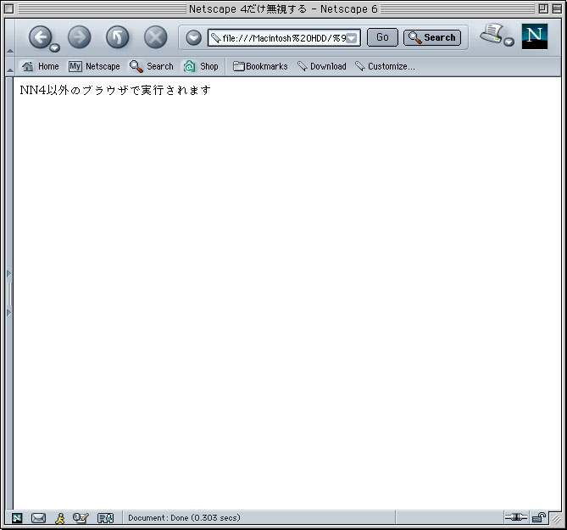
Task: Click the Forward arrow button
Action: click(x=79, y=37)
